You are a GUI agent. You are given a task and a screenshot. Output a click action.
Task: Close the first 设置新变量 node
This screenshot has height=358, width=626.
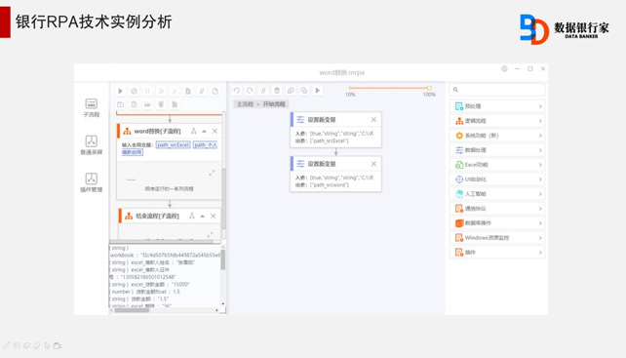click(373, 119)
